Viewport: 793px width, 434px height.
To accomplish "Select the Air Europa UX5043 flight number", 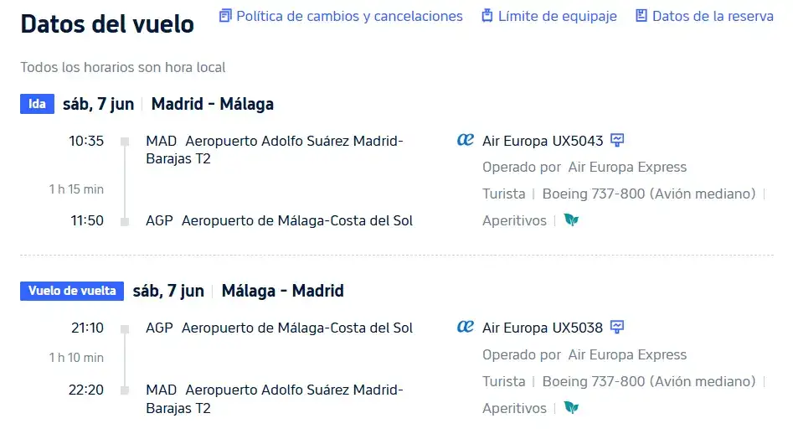I will tap(543, 141).
